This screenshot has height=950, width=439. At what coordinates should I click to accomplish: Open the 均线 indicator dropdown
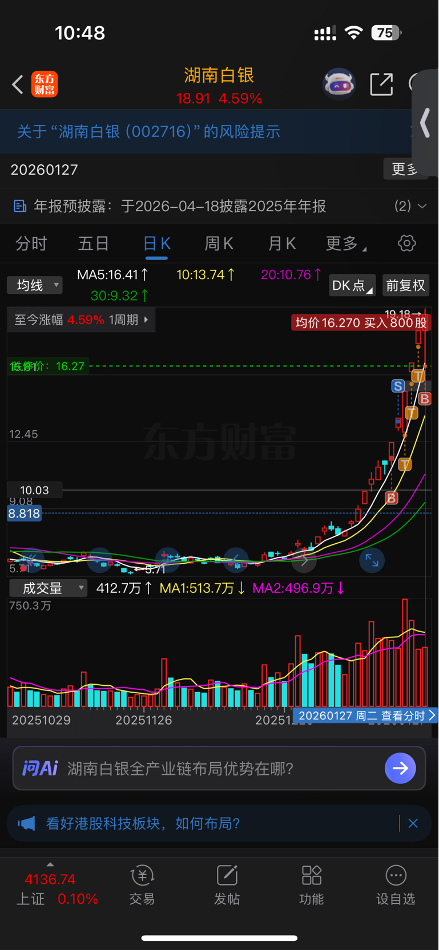[x=34, y=285]
